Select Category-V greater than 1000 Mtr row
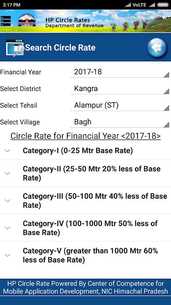This screenshot has height=305, width=171. pyautogui.click(x=85, y=255)
